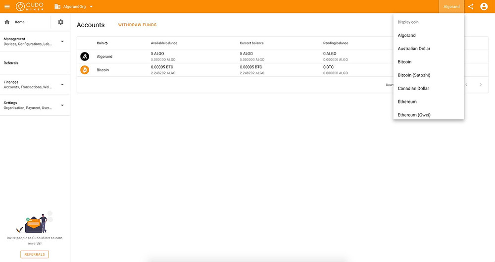Click the orange REFERRALS button

[35, 255]
